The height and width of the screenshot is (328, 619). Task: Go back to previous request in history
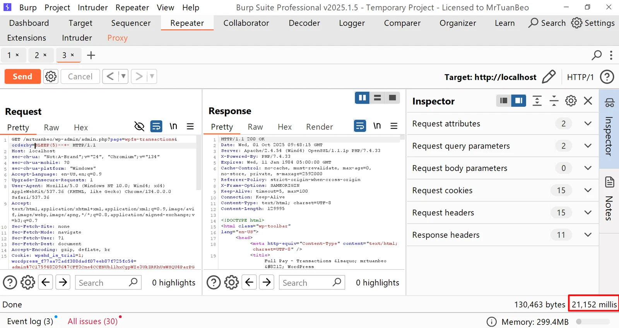pos(110,77)
